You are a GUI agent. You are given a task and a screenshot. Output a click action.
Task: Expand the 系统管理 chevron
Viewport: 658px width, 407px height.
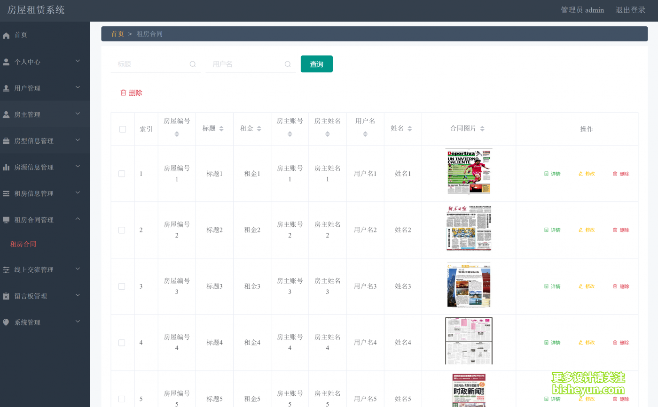click(78, 322)
